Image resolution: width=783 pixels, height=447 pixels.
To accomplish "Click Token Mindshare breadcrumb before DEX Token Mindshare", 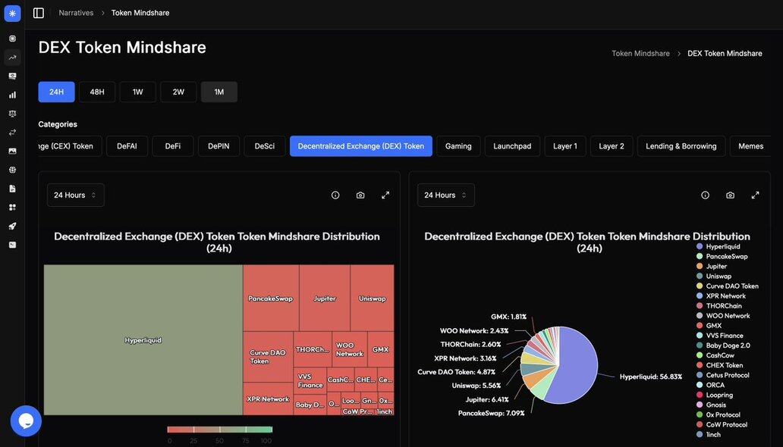I will point(640,53).
